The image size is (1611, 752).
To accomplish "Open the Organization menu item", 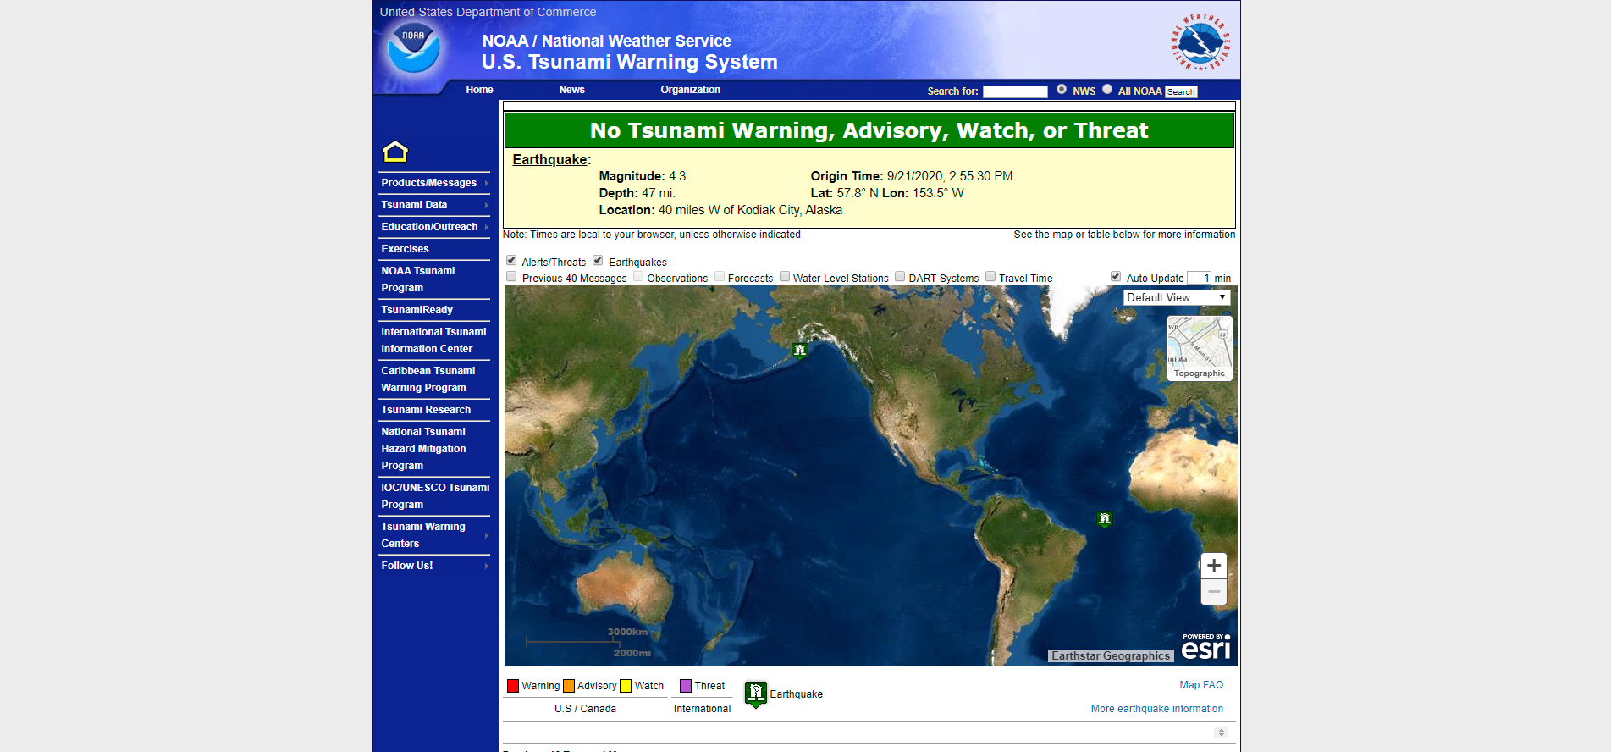I will click(690, 90).
